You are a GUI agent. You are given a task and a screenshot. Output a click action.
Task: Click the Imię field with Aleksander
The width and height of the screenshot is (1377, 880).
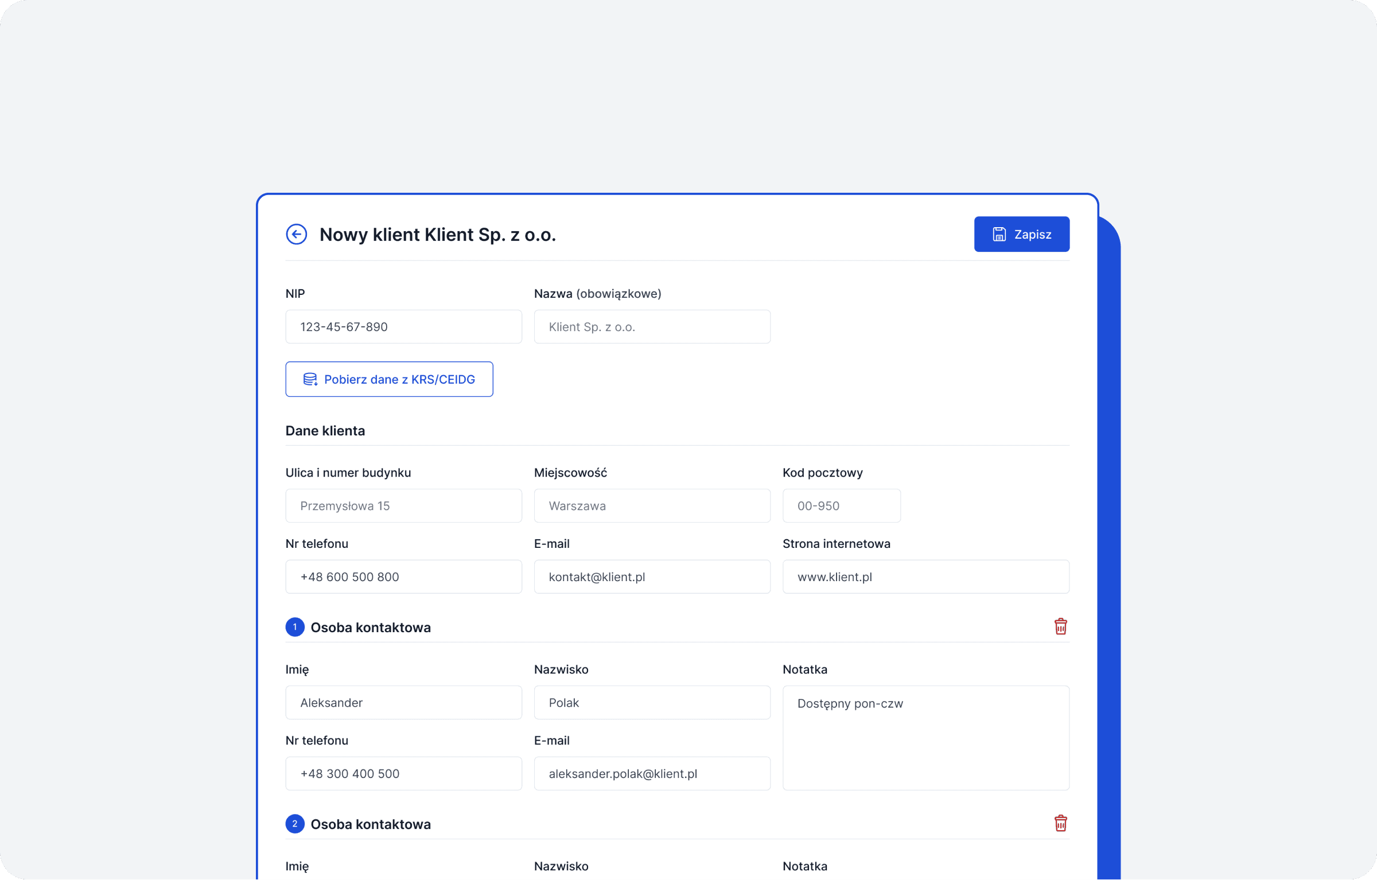point(403,703)
